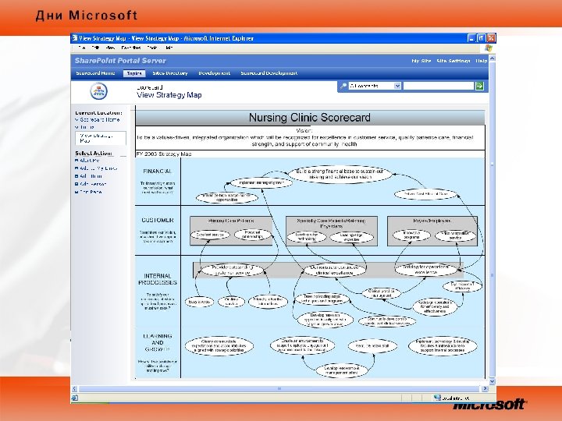This screenshot has height=421, width=562.
Task: Click the CUSTOMER perspective heading
Action: 158,220
